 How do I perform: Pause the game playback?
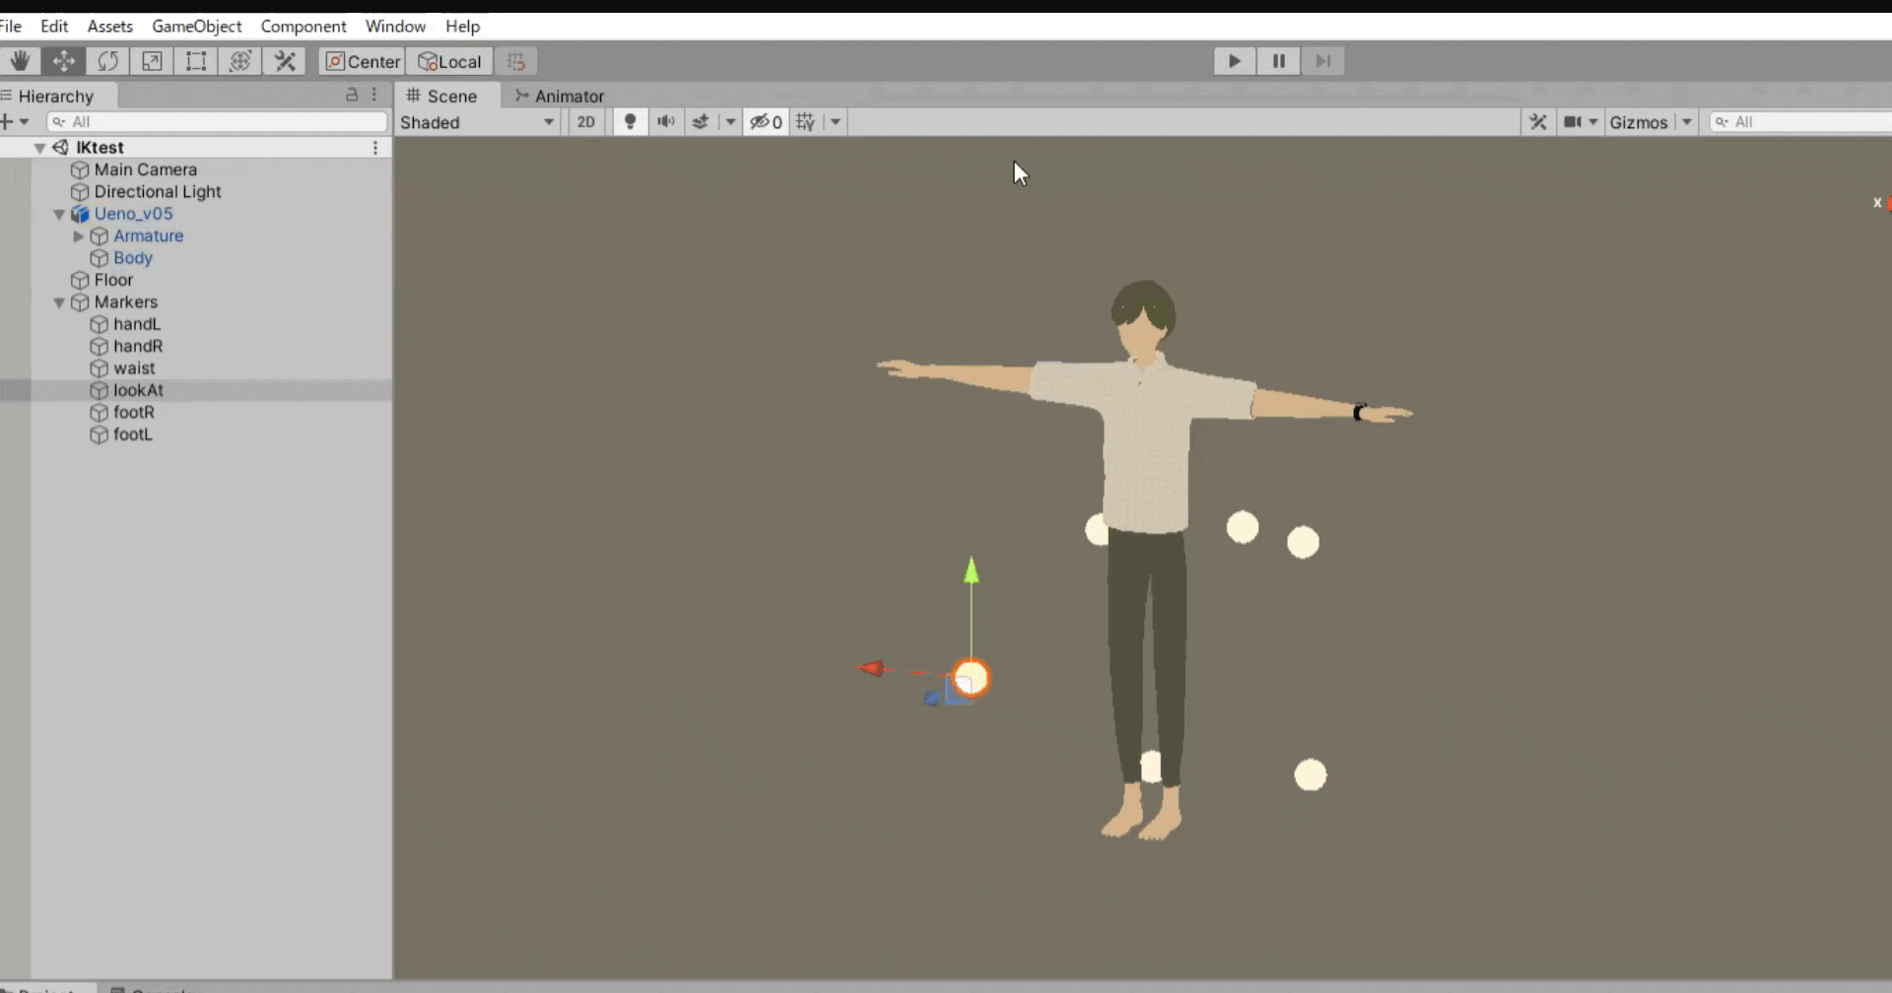1279,61
